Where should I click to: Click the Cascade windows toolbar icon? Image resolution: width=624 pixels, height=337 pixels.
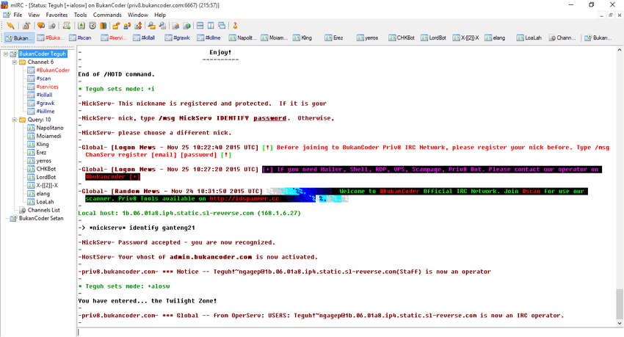tap(223, 25)
